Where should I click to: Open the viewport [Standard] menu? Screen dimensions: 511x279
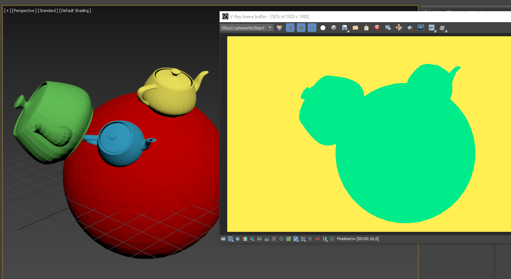[x=48, y=11]
